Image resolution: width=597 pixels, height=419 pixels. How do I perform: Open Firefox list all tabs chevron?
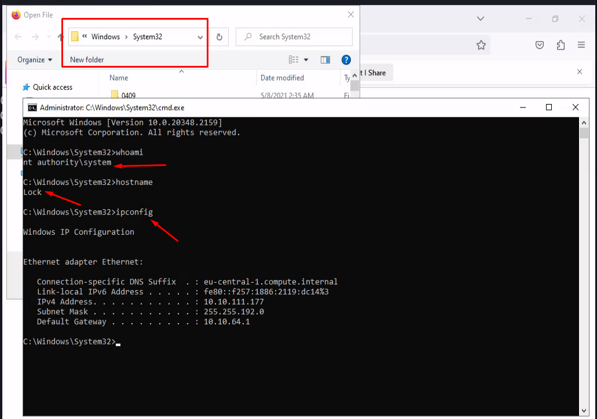pos(481,18)
